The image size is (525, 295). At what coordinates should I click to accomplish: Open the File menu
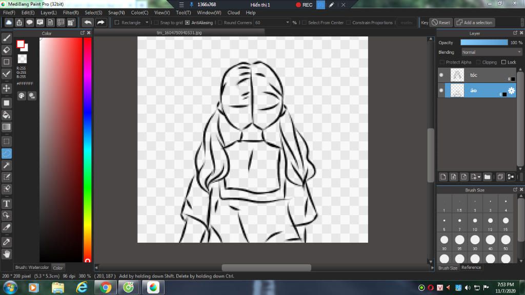click(9, 13)
